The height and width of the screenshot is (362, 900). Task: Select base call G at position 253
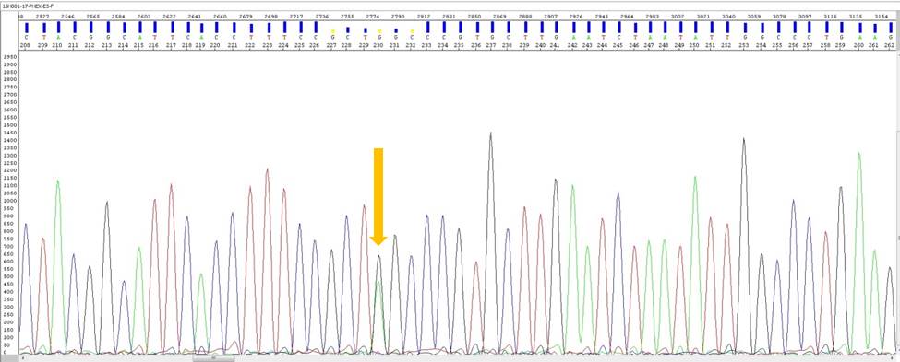click(745, 38)
